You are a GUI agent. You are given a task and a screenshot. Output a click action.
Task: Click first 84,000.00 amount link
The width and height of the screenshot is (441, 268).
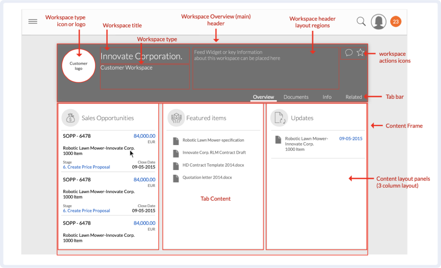(144, 136)
